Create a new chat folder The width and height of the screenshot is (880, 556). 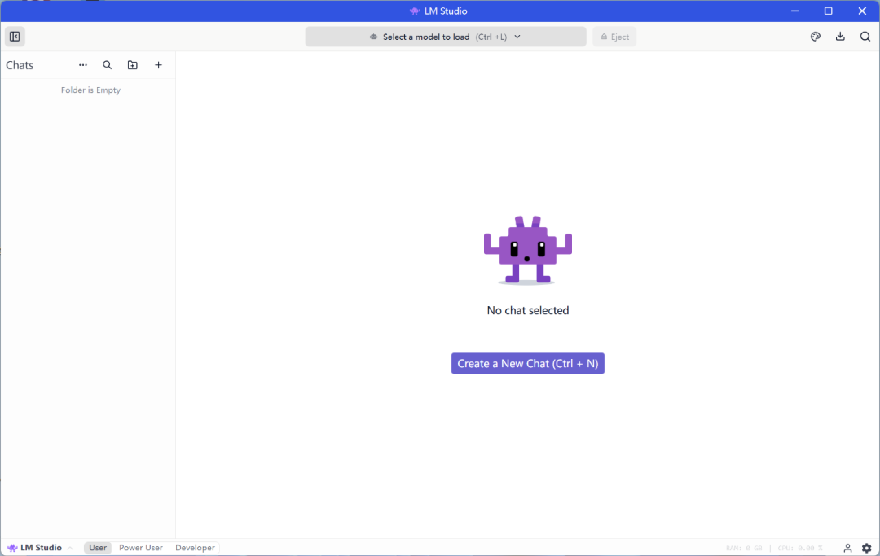pyautogui.click(x=133, y=65)
